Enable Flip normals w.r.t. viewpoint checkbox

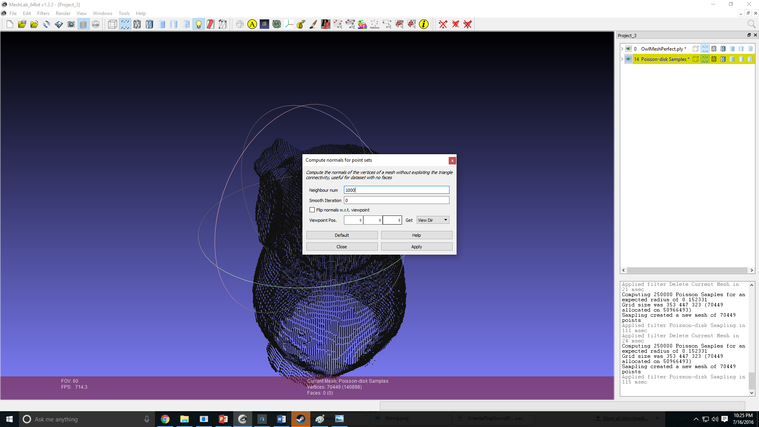click(x=312, y=210)
